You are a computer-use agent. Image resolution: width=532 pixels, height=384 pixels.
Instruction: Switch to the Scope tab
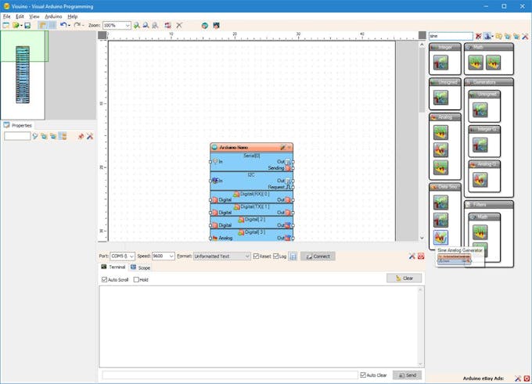[x=141, y=267]
